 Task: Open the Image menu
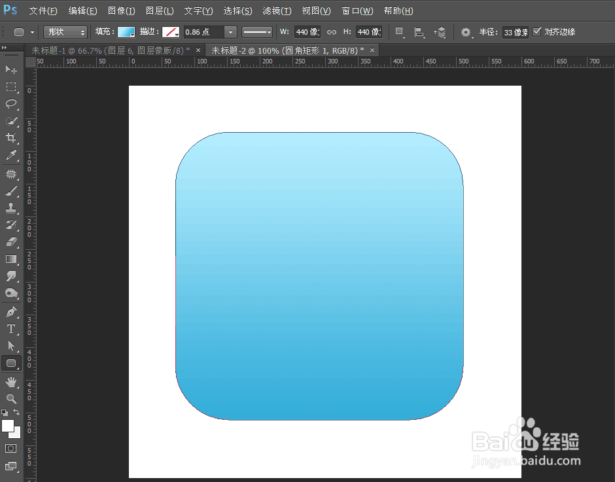click(121, 10)
